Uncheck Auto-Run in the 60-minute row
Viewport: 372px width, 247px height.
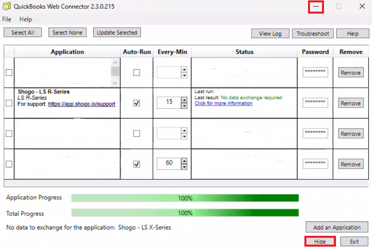click(x=137, y=164)
